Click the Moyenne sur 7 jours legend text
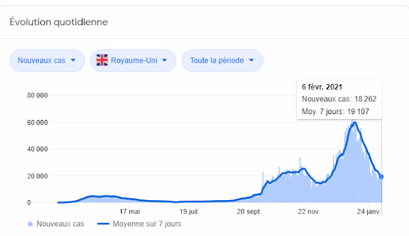This screenshot has height=236, width=409. 147,224
